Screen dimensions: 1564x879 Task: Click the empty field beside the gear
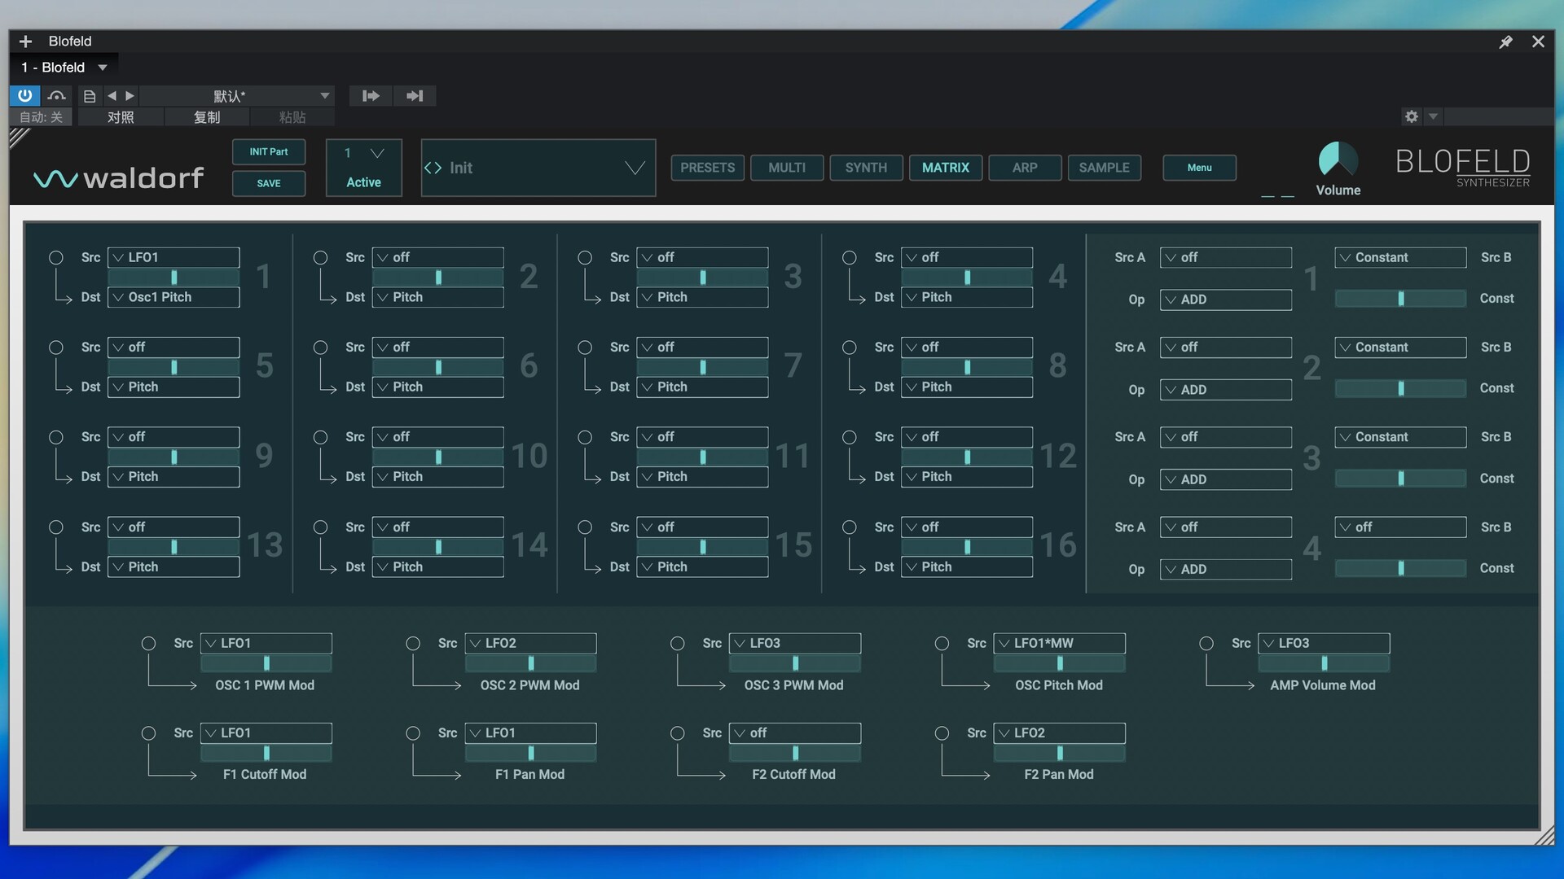(x=1499, y=116)
